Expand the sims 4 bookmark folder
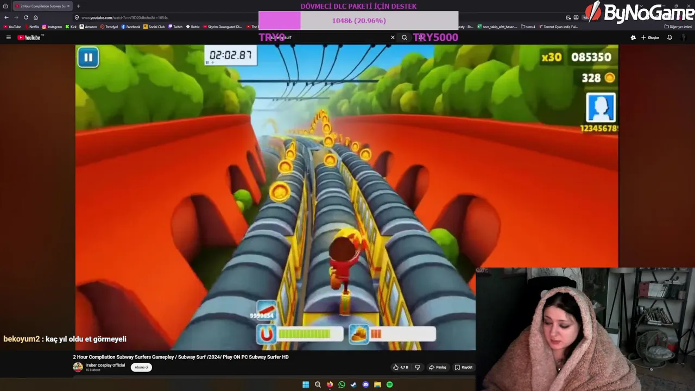This screenshot has height=391, width=695. click(528, 27)
